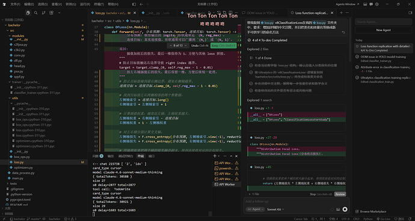Viewport: 415px width, 221px height.
Task: Open the Agent mode dropdown
Action: pos(256,209)
